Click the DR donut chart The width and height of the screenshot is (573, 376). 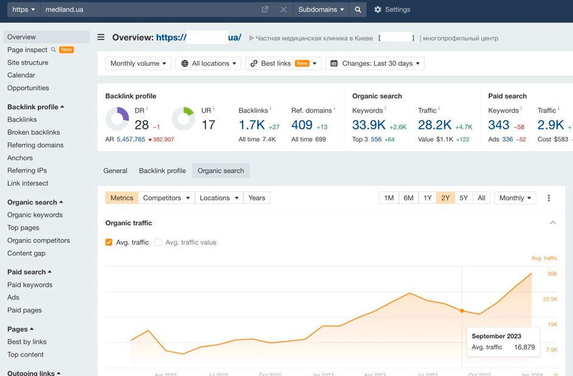pos(117,119)
